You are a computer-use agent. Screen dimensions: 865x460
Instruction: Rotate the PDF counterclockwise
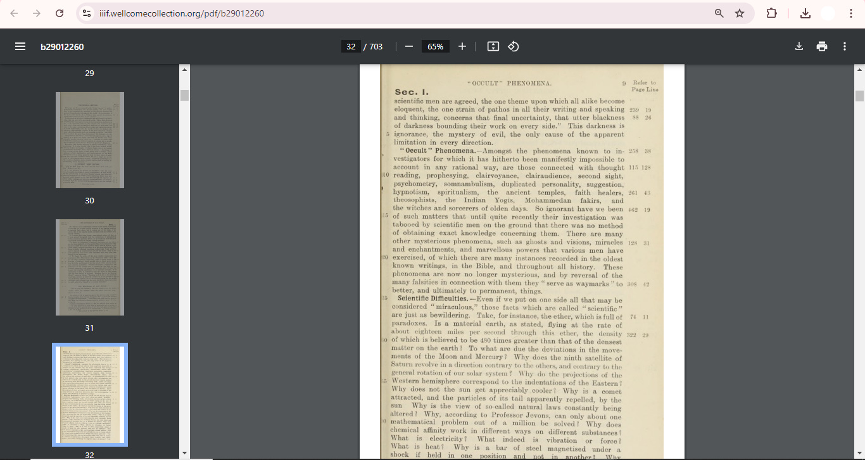(x=514, y=46)
